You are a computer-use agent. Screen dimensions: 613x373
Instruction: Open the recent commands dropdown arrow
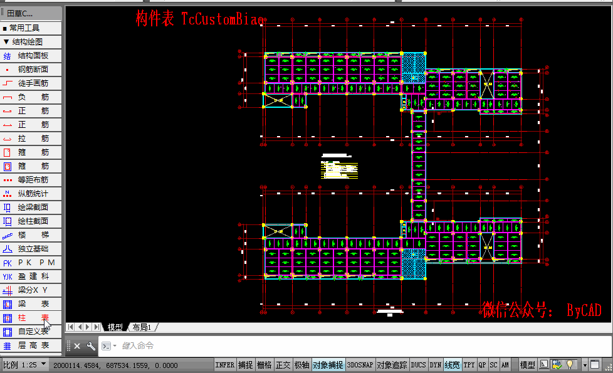115,346
